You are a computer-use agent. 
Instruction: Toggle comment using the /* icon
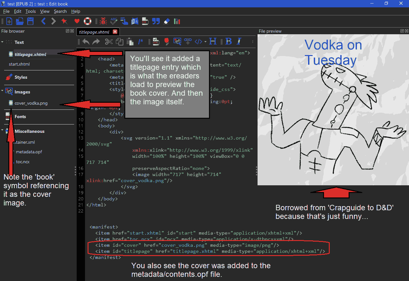(141, 41)
